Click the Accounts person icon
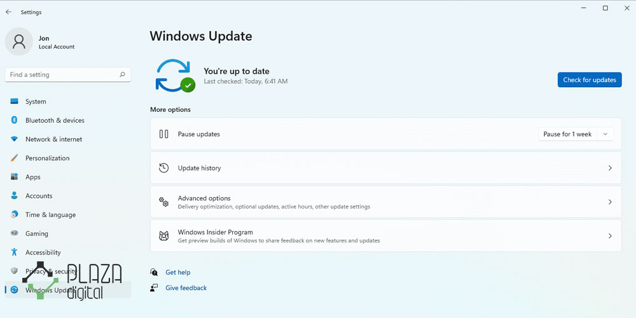The height and width of the screenshot is (318, 636). click(14, 195)
